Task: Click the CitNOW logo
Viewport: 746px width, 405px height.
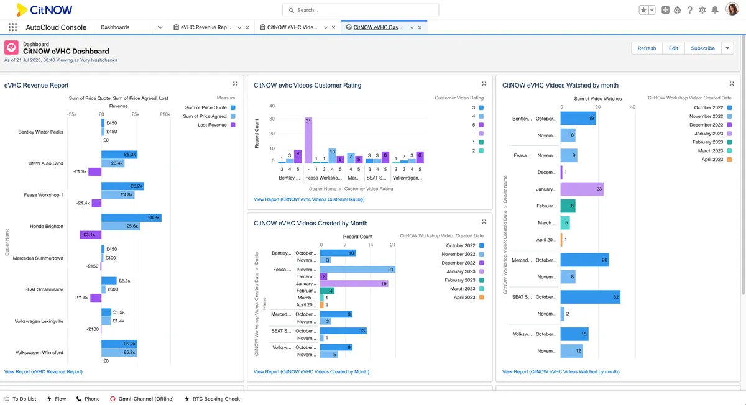Action: click(x=44, y=10)
